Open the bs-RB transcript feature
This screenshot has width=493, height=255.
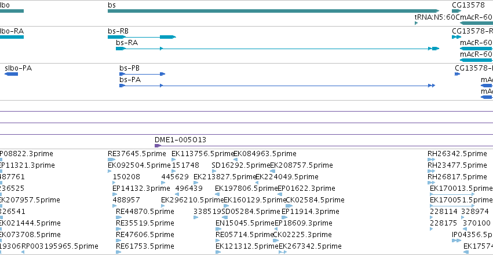(142, 37)
